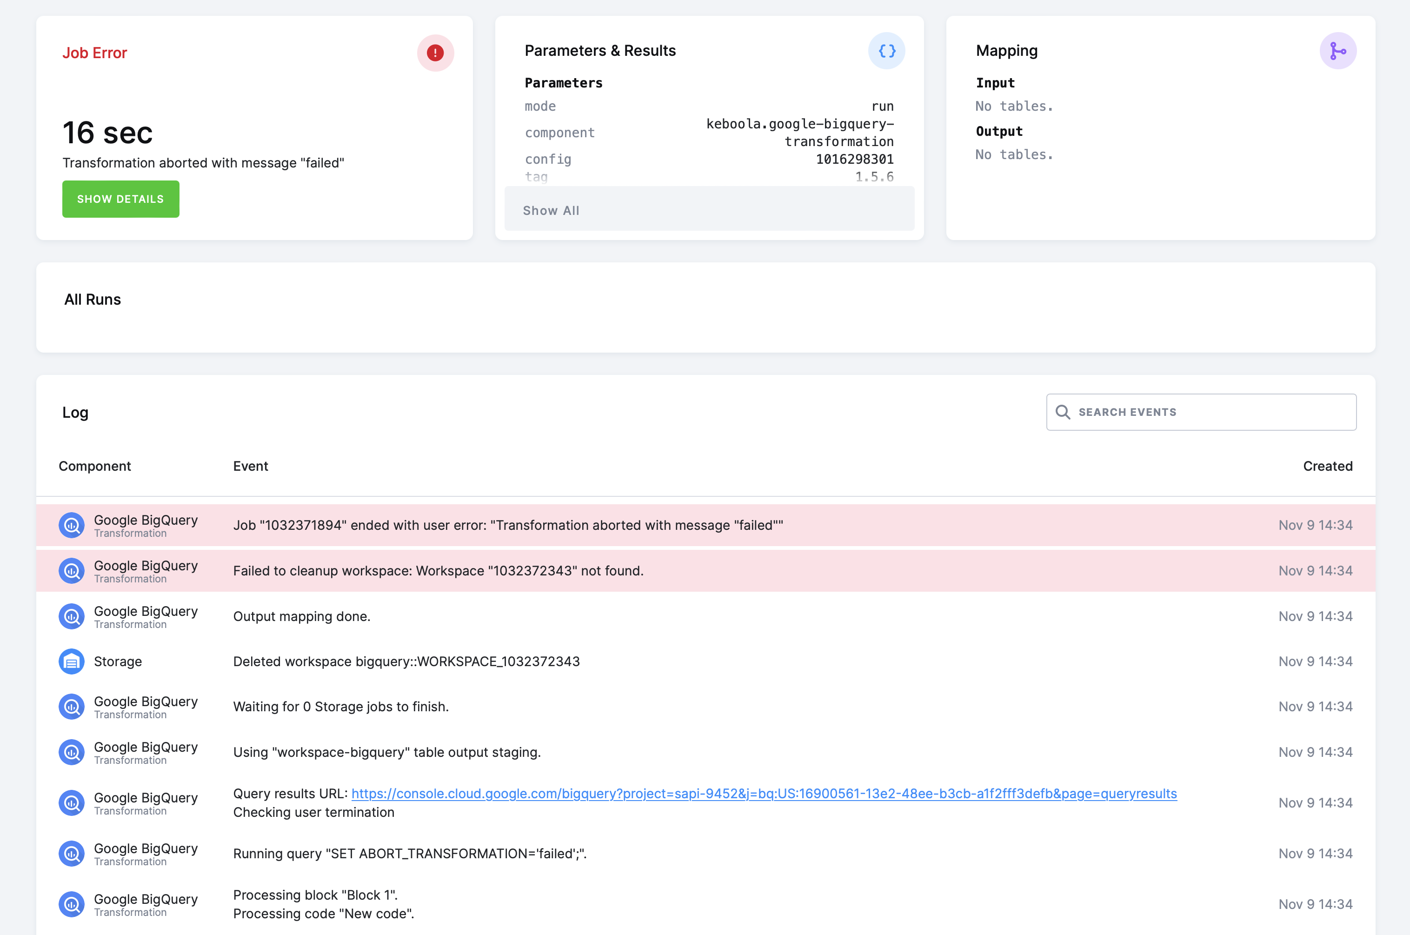Click the Log heading
Image resolution: width=1410 pixels, height=935 pixels.
(x=75, y=413)
